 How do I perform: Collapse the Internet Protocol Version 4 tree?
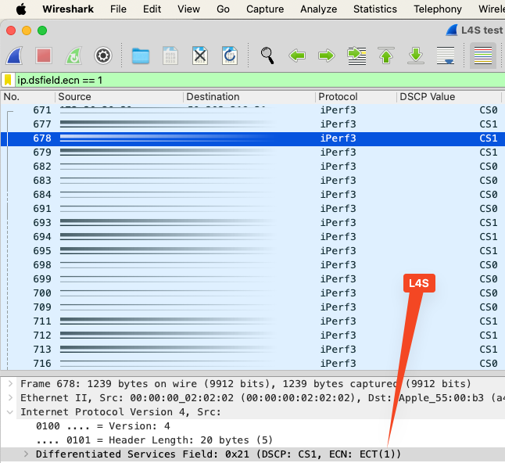click(10, 411)
